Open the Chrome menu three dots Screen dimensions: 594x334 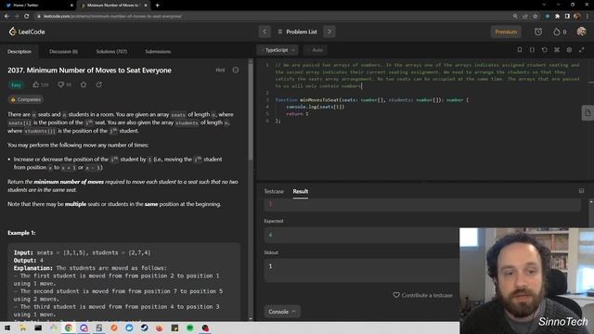pos(588,17)
